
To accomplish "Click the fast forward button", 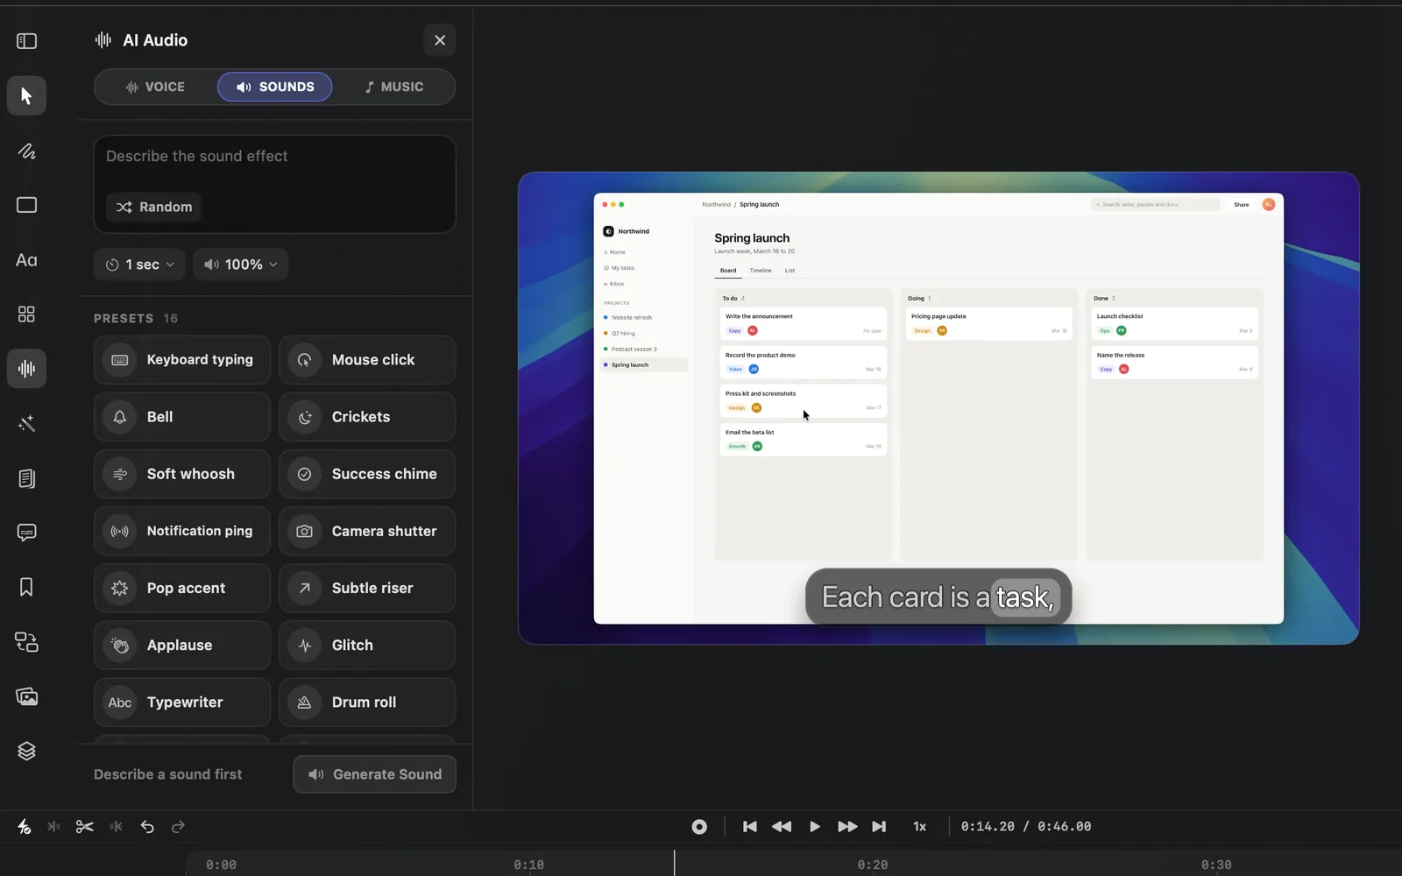I will (x=847, y=827).
